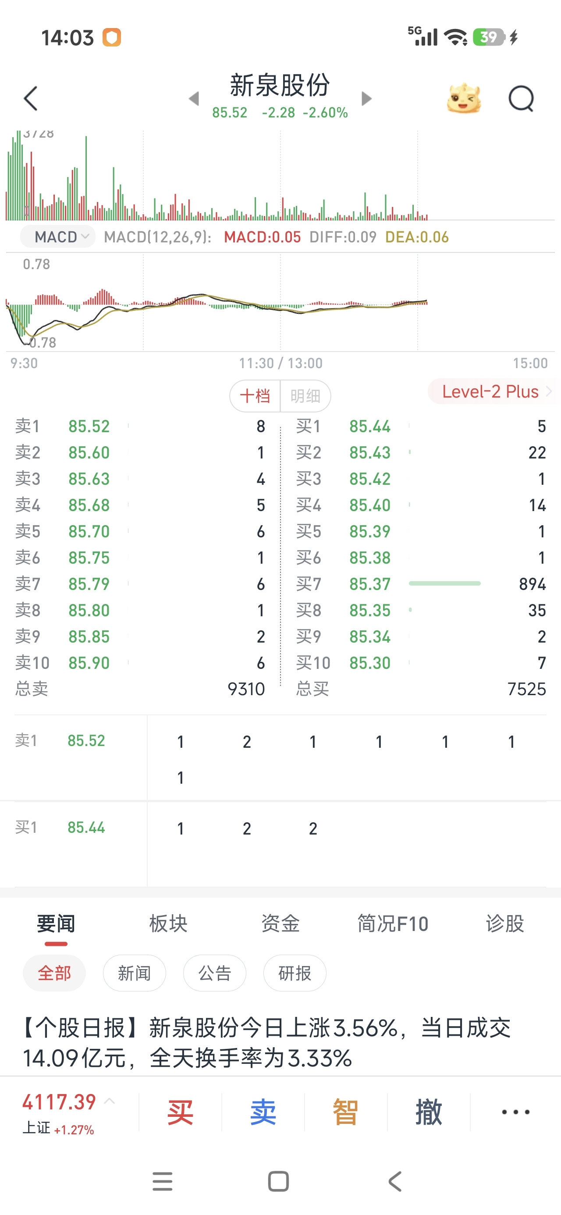Open the search magnifier icon
561x1215 pixels.
click(x=521, y=99)
